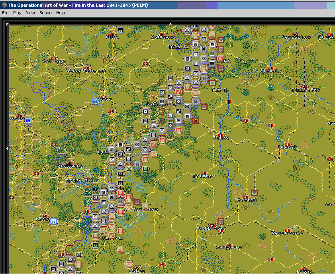Viewport: 335px width, 274px height.
Task: Click the scroll-up arrow on the top map edge
Action: coord(170,24)
